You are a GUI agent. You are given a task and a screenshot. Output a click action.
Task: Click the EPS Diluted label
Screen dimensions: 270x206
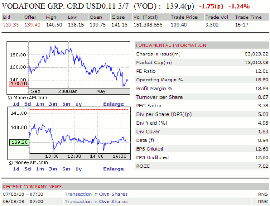(x=150, y=149)
